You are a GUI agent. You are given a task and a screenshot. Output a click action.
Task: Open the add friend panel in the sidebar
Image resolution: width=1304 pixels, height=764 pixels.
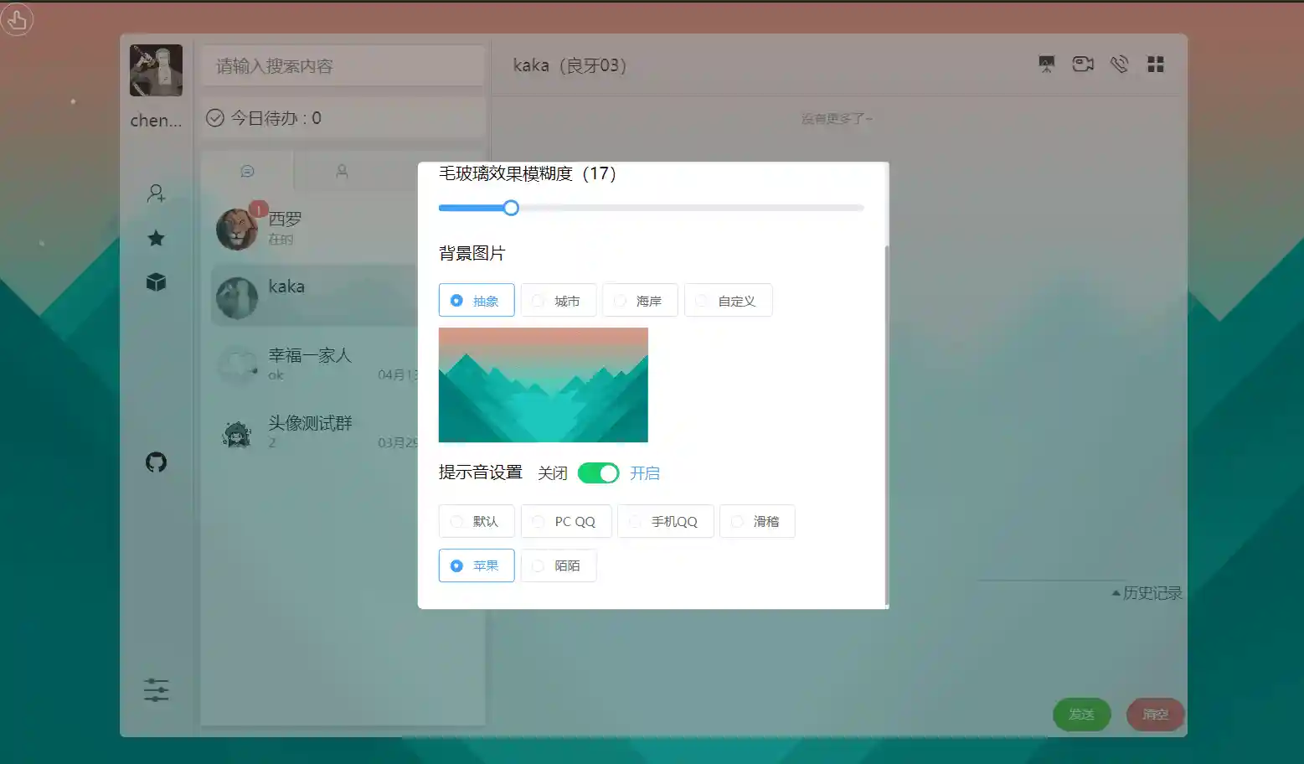156,194
